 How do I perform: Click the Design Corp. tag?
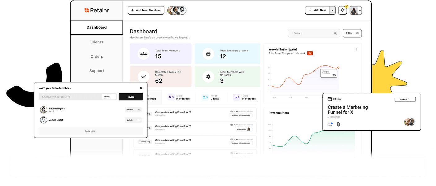click(144, 142)
